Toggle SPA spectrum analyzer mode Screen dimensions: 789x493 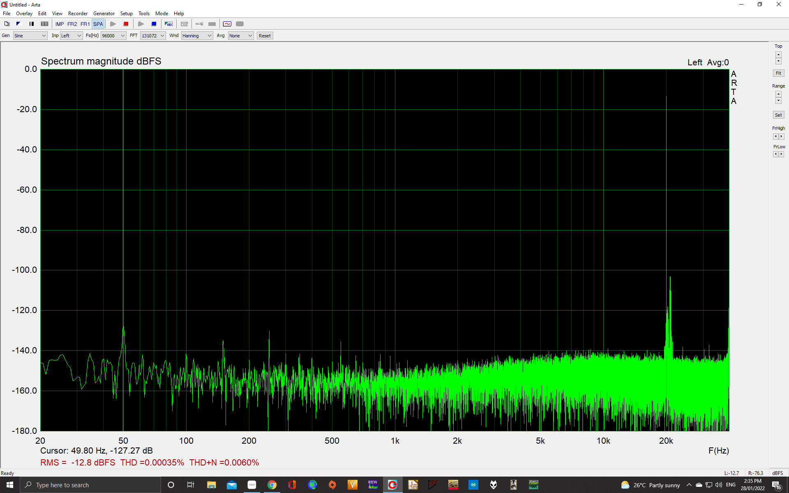click(x=98, y=24)
